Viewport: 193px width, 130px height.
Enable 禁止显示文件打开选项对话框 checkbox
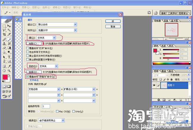click(27, 56)
